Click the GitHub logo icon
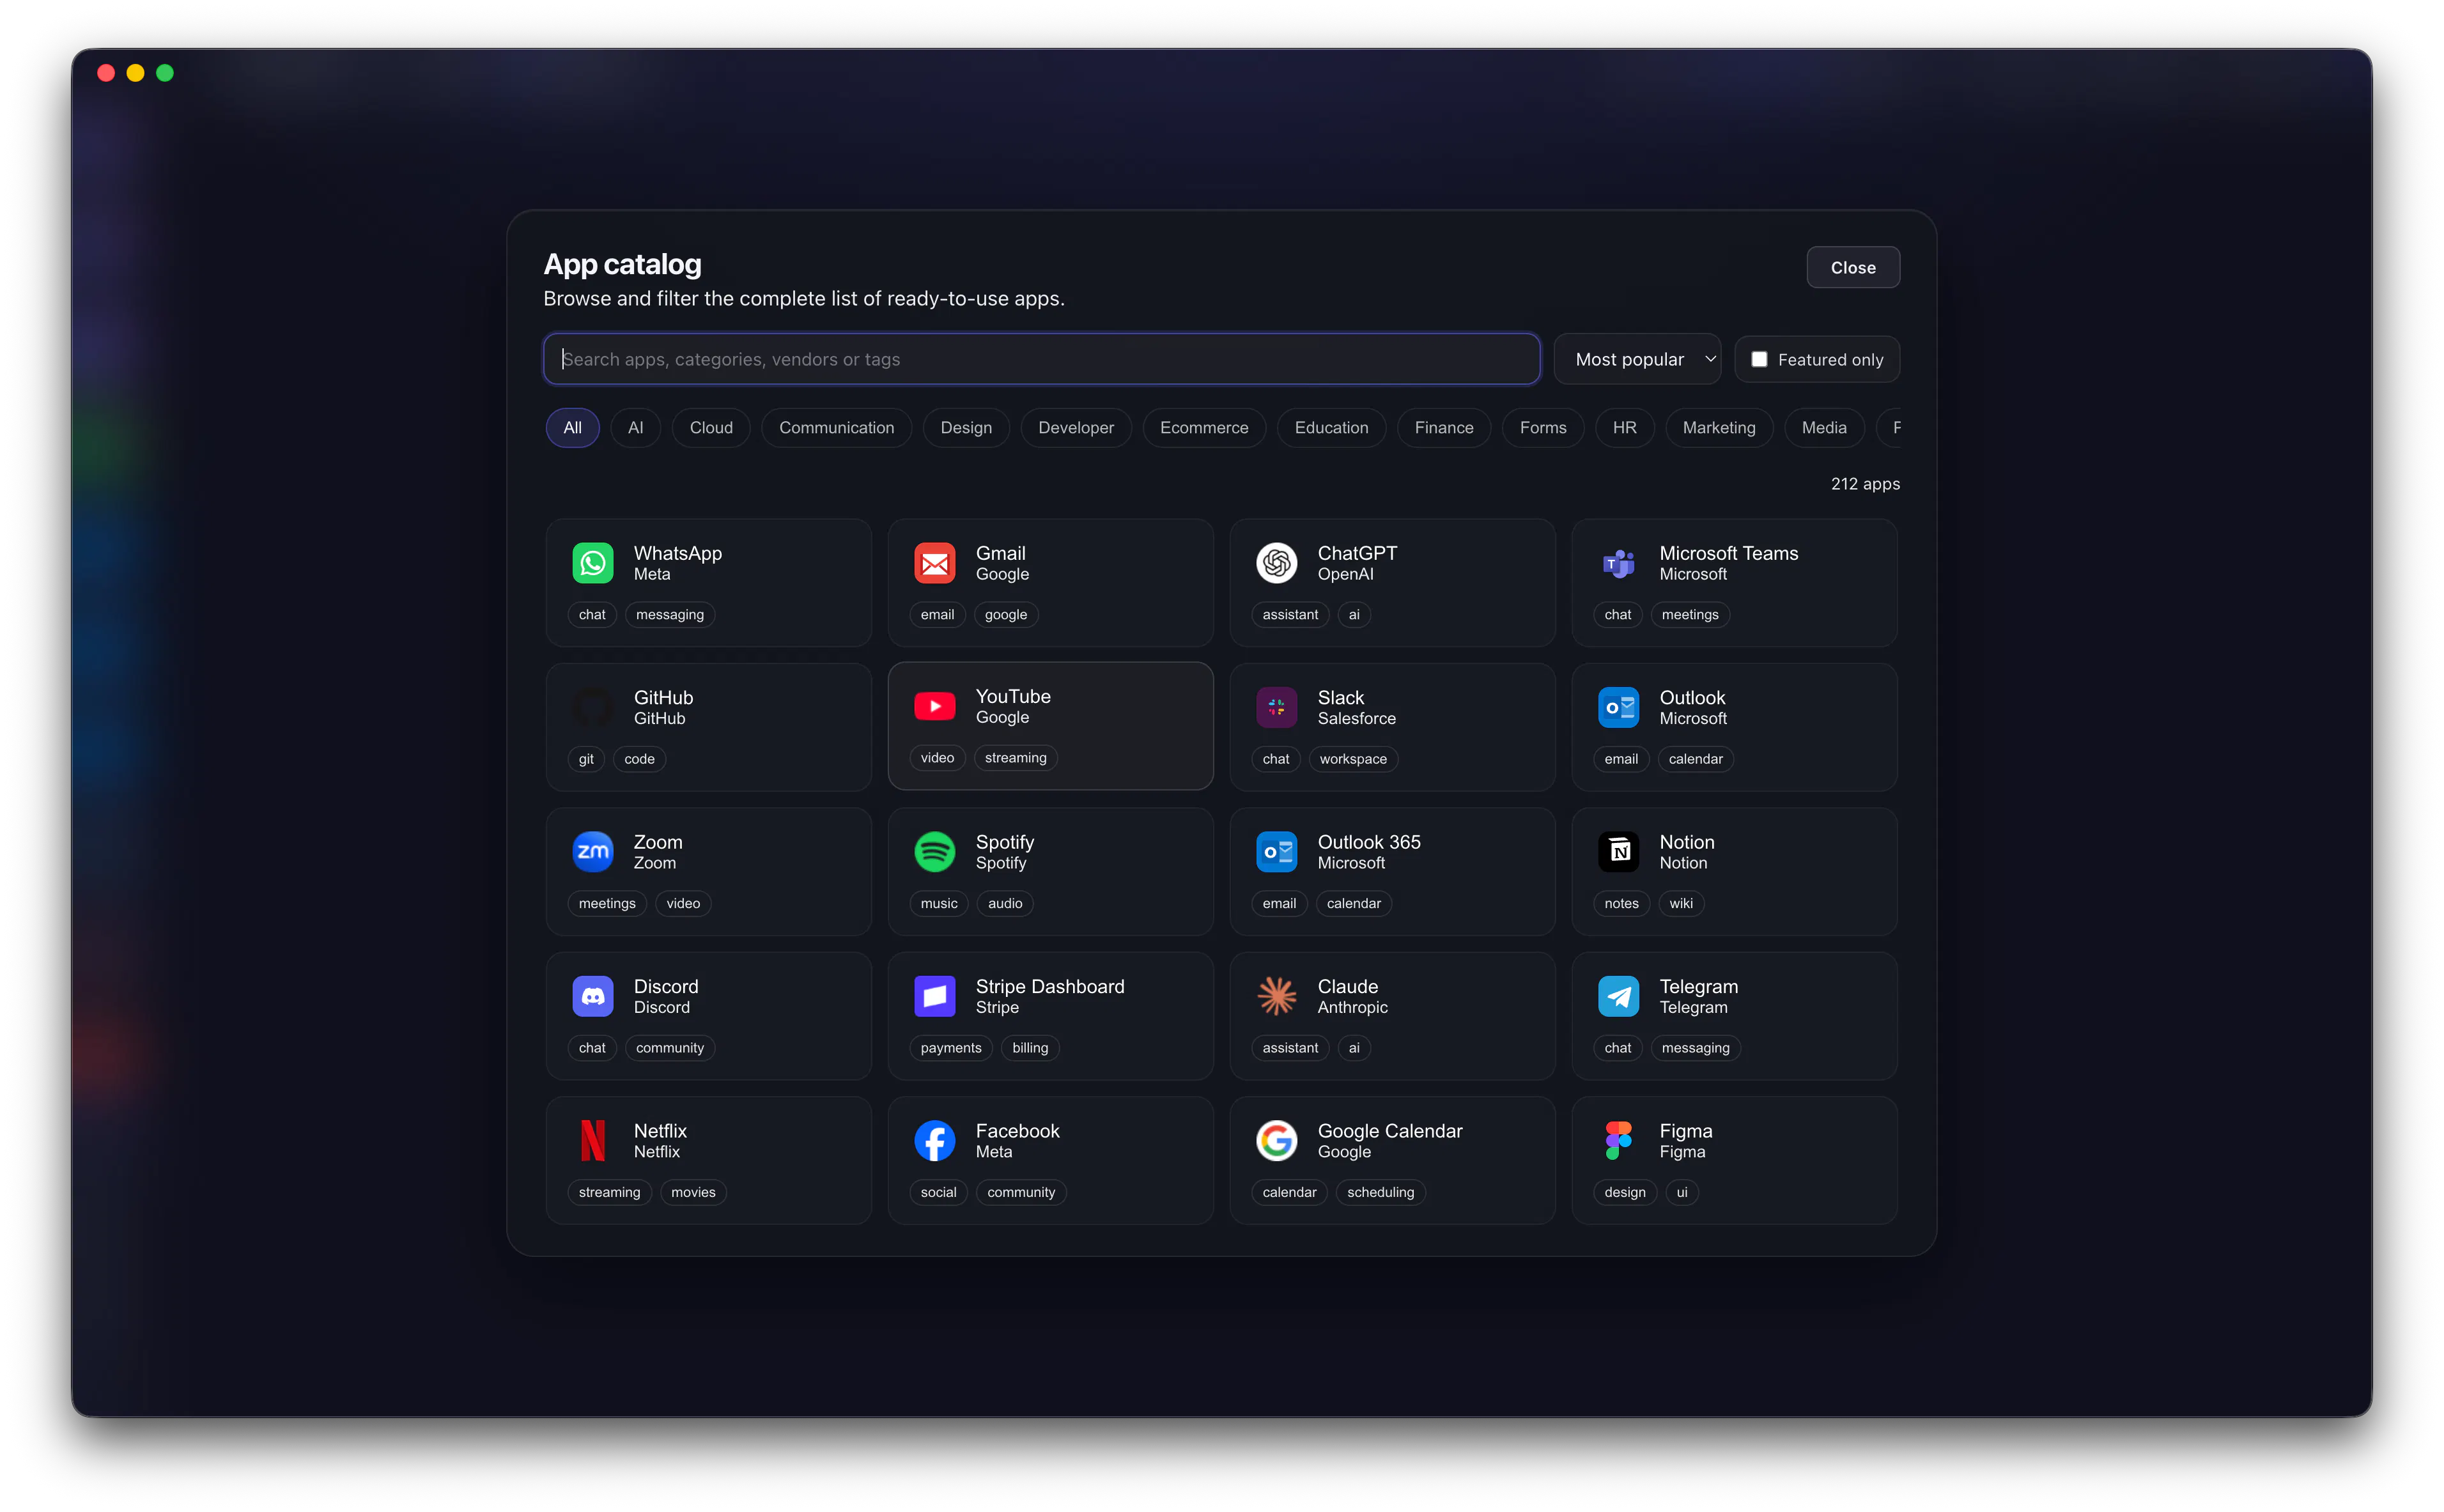This screenshot has height=1512, width=2444. click(x=592, y=707)
